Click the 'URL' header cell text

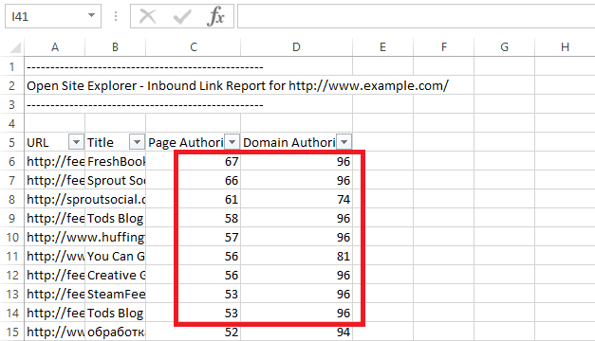click(x=38, y=142)
